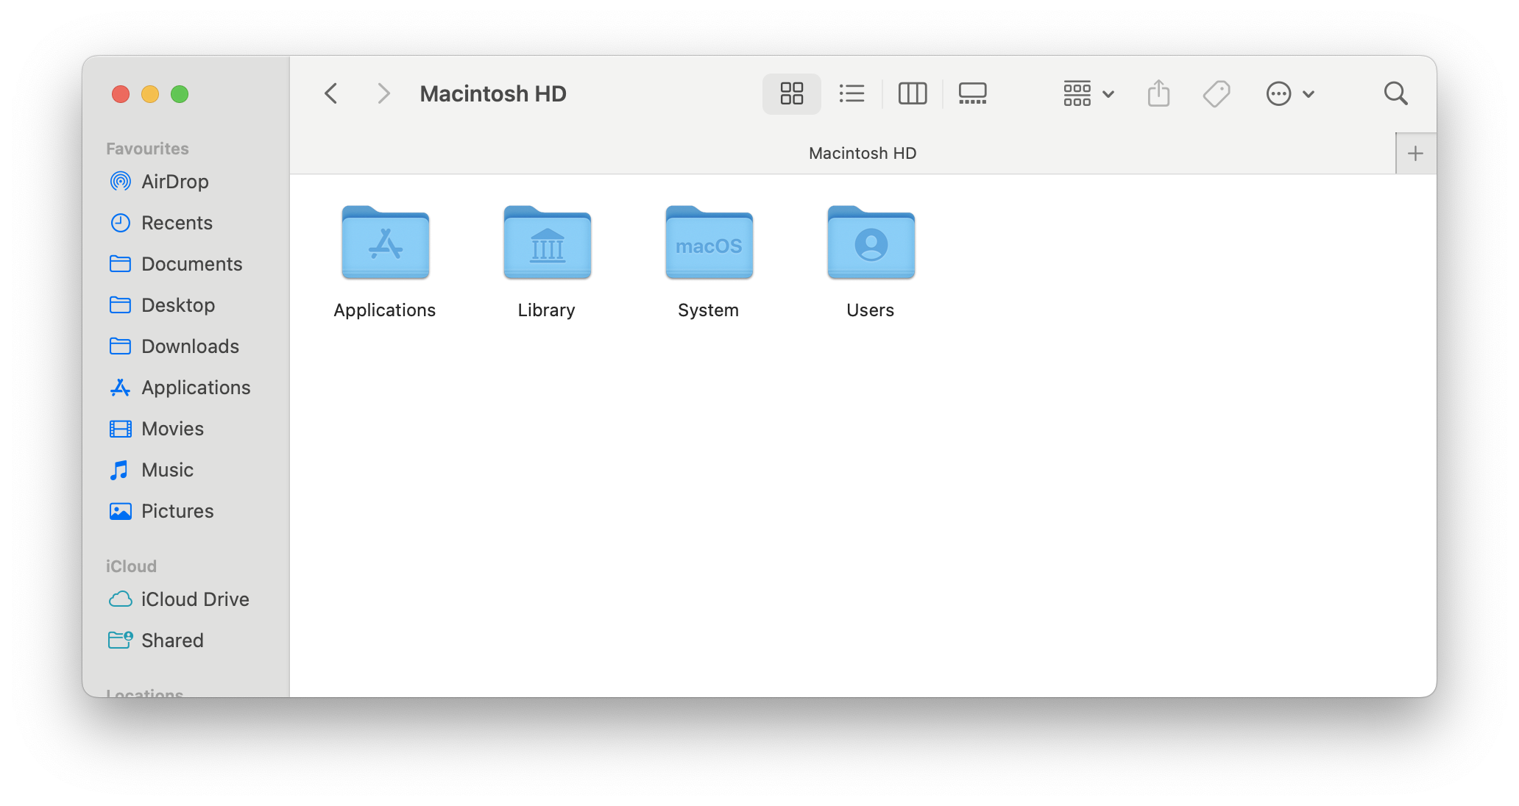Viewport: 1519px width, 806px height.
Task: Select the Applications folder icon
Action: click(385, 242)
